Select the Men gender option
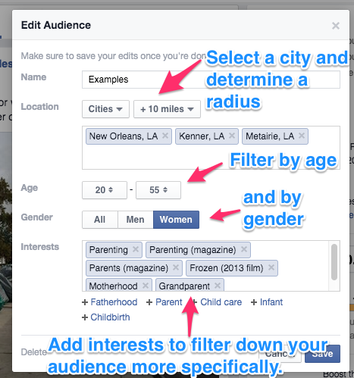 [136, 220]
